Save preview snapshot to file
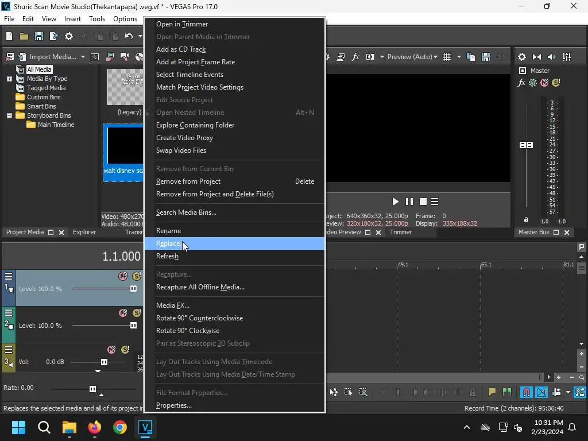This screenshot has width=588, height=441. (x=486, y=57)
